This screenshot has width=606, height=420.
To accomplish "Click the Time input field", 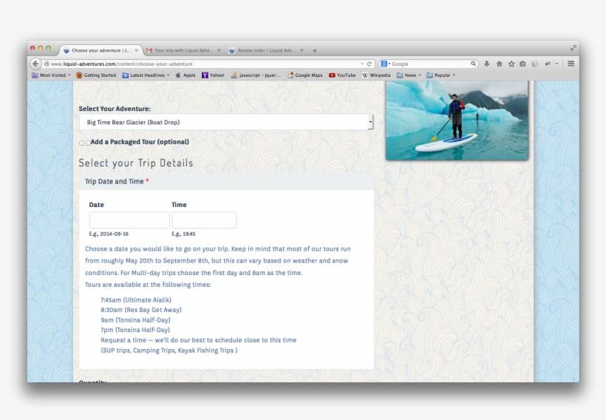I will point(204,220).
